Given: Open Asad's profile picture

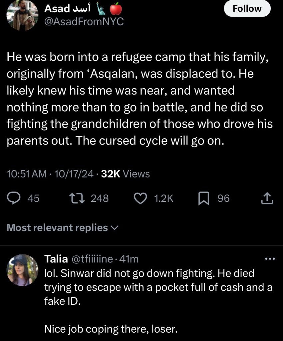Looking at the screenshot, I should click(x=23, y=15).
